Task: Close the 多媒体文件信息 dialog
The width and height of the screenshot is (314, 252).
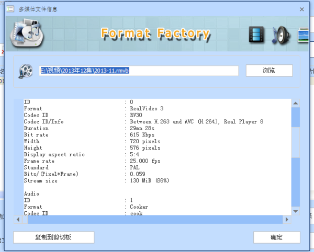Action: point(301,9)
